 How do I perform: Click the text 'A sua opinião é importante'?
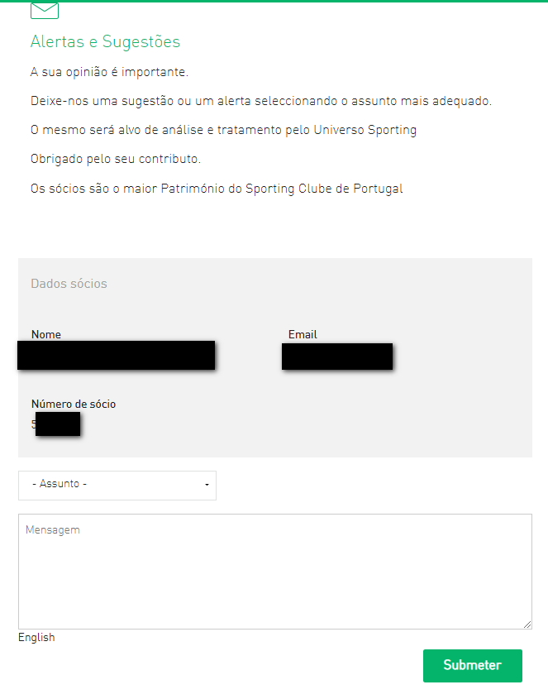[109, 72]
